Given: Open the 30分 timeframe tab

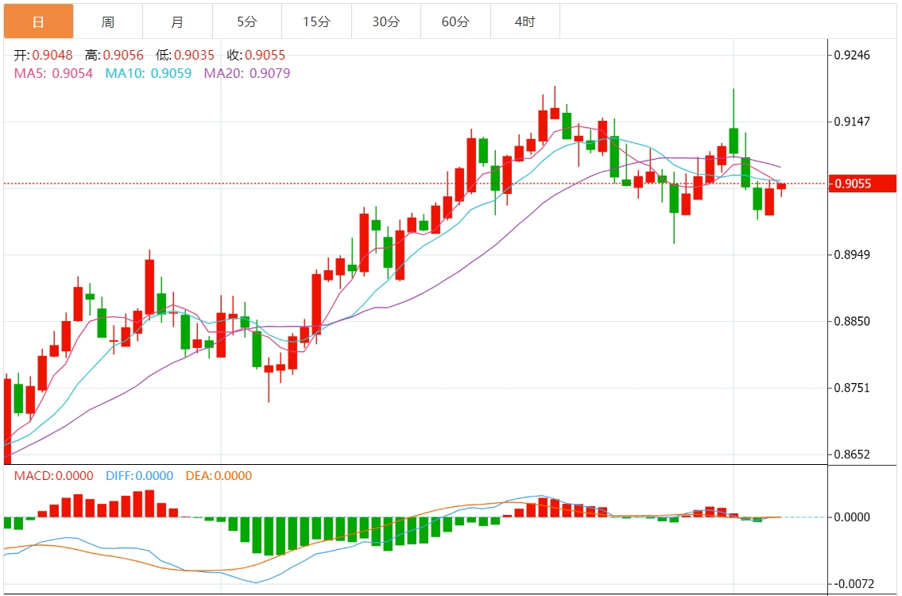Looking at the screenshot, I should (x=386, y=22).
